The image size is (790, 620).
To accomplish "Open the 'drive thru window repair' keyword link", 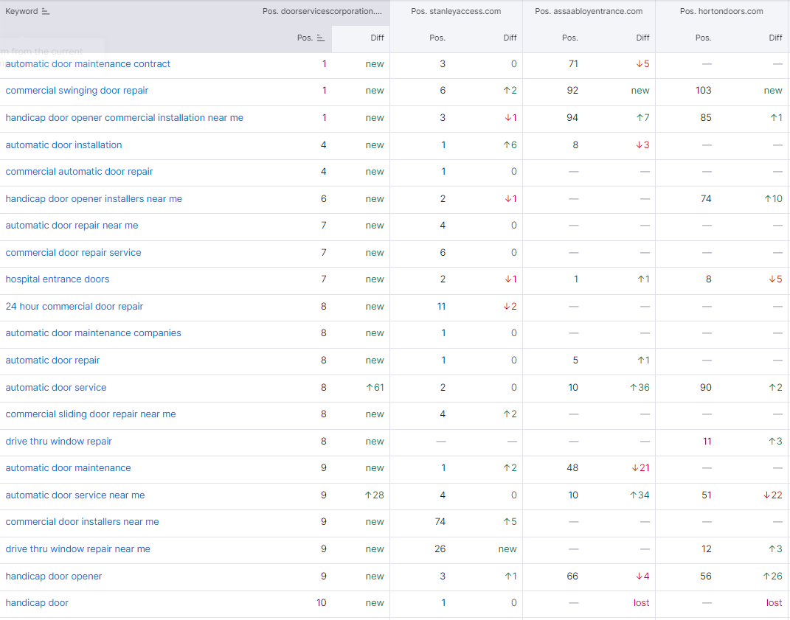I will point(58,442).
